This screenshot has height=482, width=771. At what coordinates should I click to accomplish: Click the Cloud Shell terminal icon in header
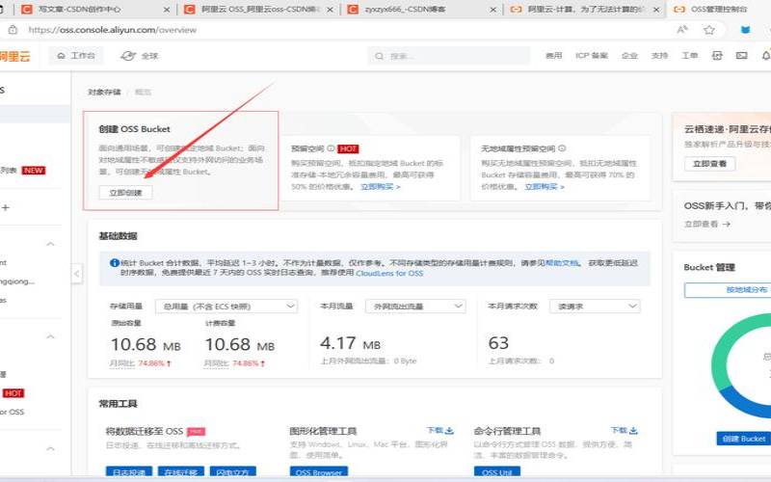(741, 56)
